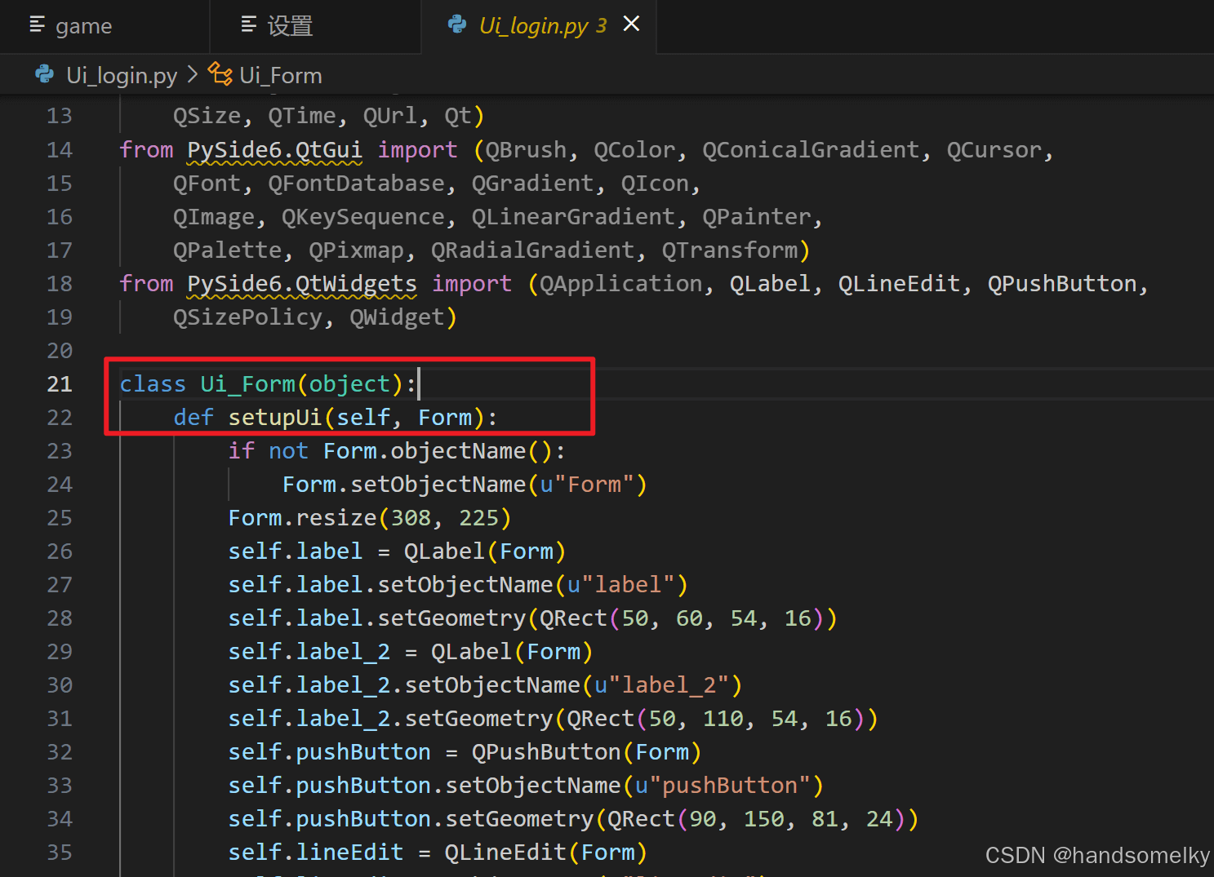Click the QApplication import on line 18
1214x877 pixels.
(620, 284)
